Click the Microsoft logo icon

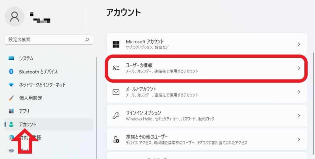point(116,44)
